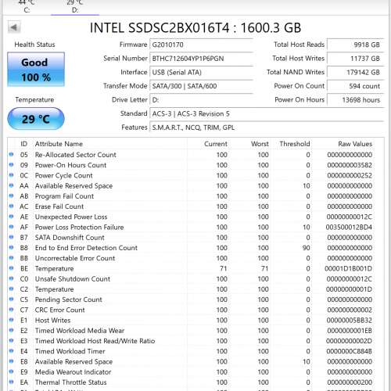Click current value 71 in BE Temperature row

223,268
